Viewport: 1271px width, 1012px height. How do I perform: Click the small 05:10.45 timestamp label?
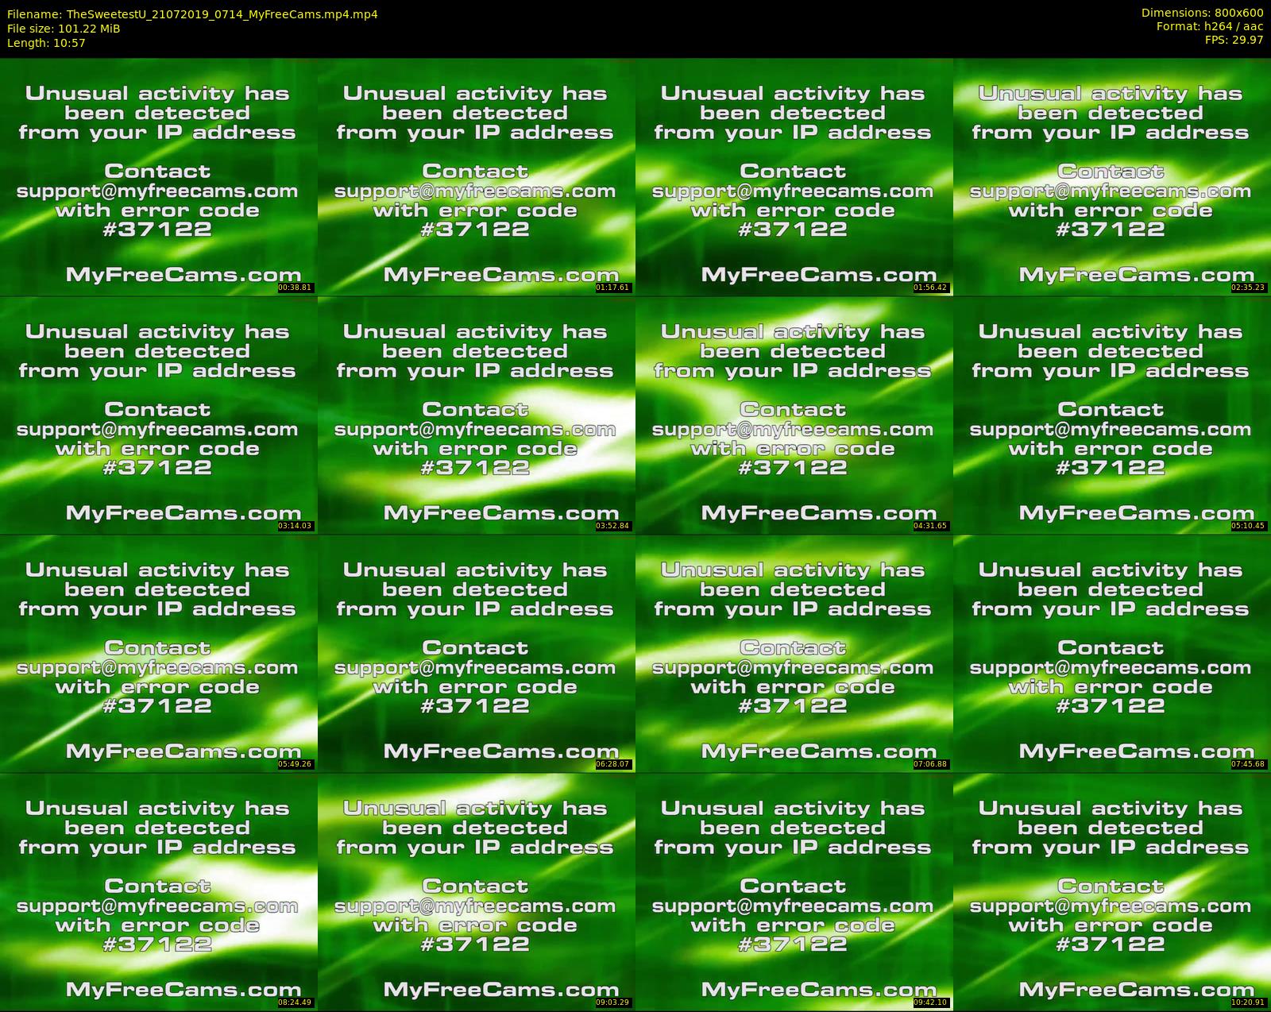(x=1249, y=526)
